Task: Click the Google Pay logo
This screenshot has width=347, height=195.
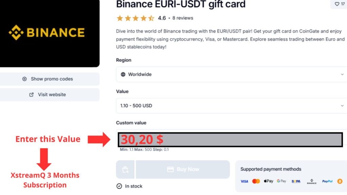Action: 282,181
